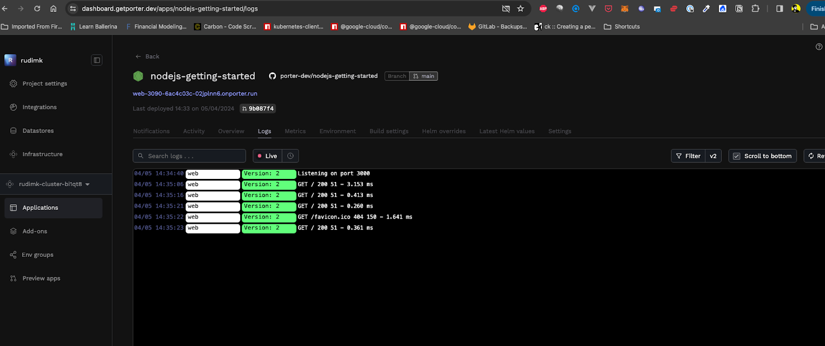The height and width of the screenshot is (346, 825).
Task: Switch to the Notifications tab
Action: [x=151, y=131]
